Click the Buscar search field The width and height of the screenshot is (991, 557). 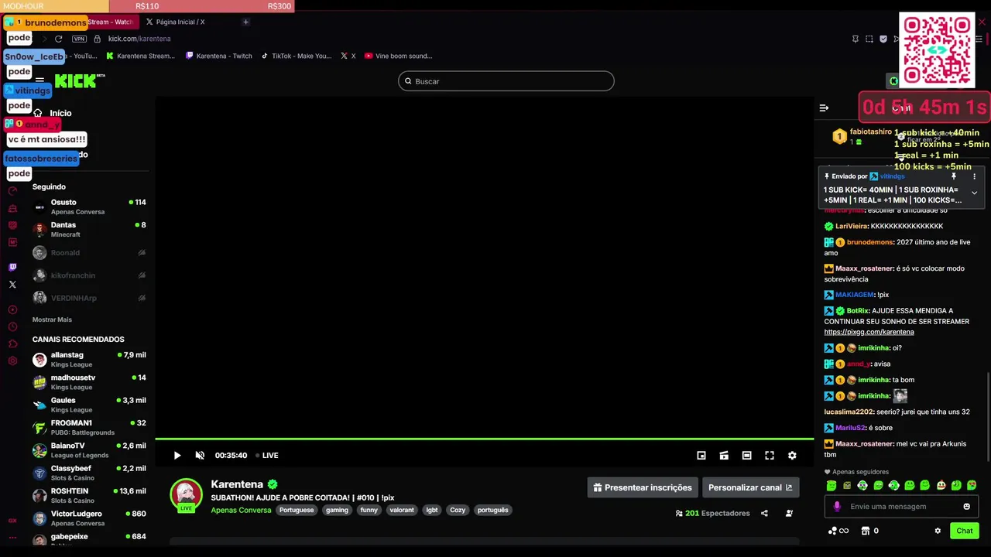click(x=506, y=81)
